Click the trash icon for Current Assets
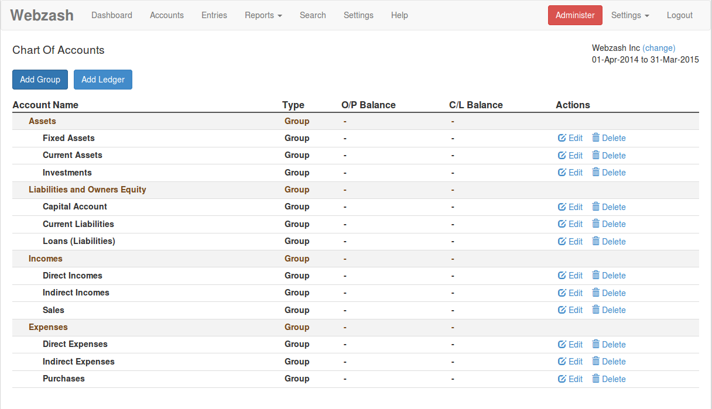The image size is (712, 409). tap(596, 155)
